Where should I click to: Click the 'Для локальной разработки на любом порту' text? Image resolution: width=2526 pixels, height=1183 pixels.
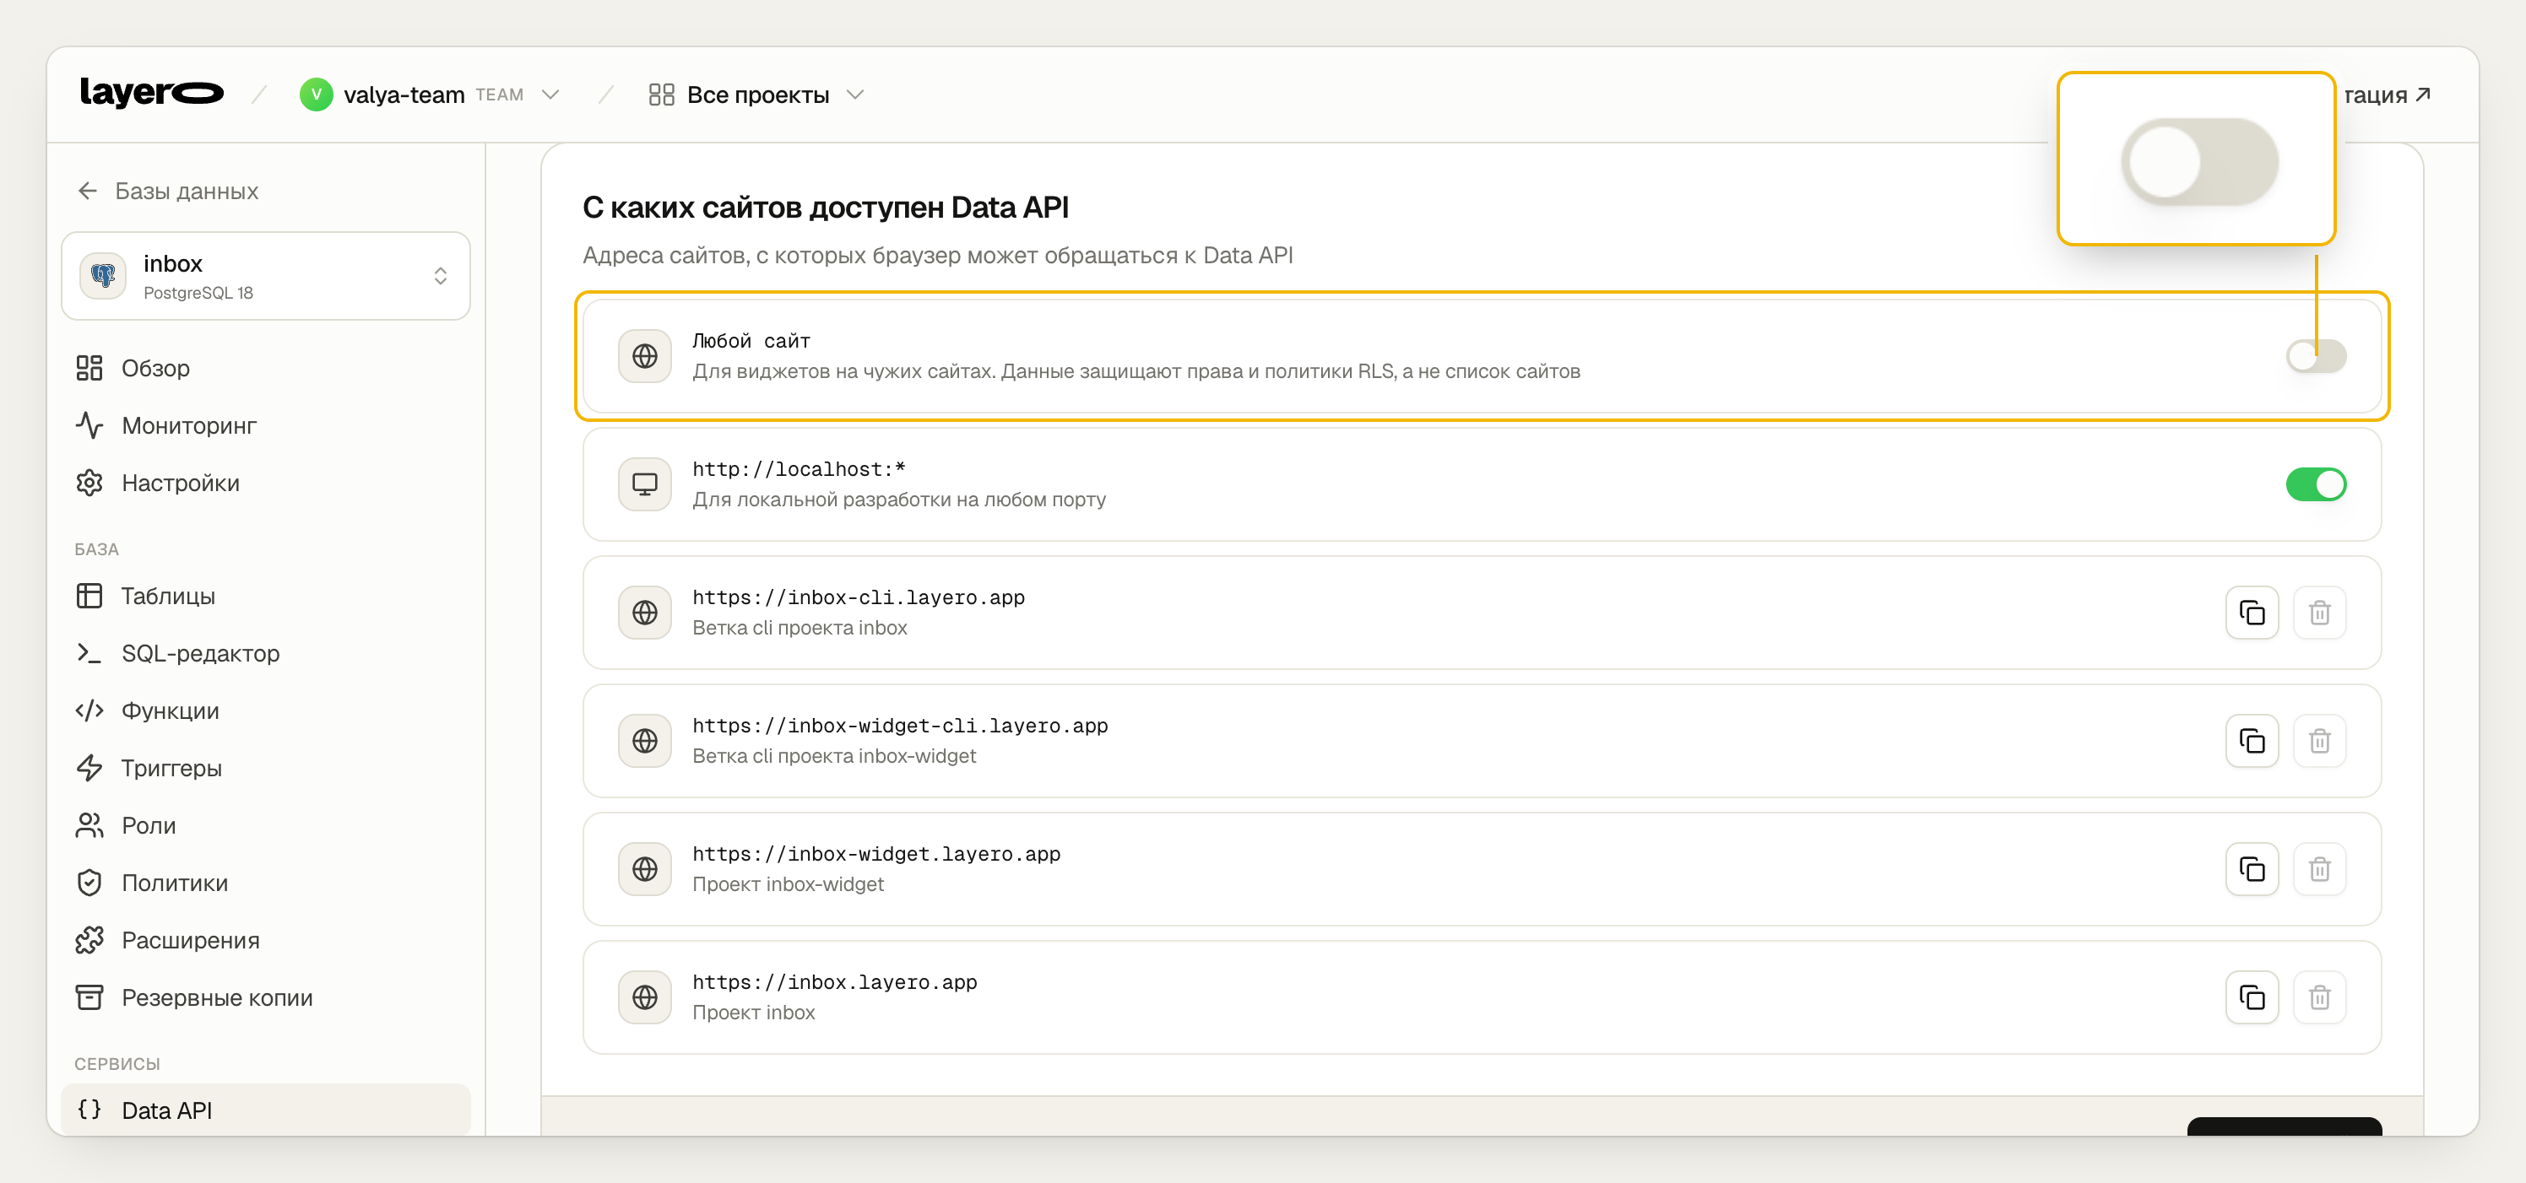pyautogui.click(x=899, y=500)
